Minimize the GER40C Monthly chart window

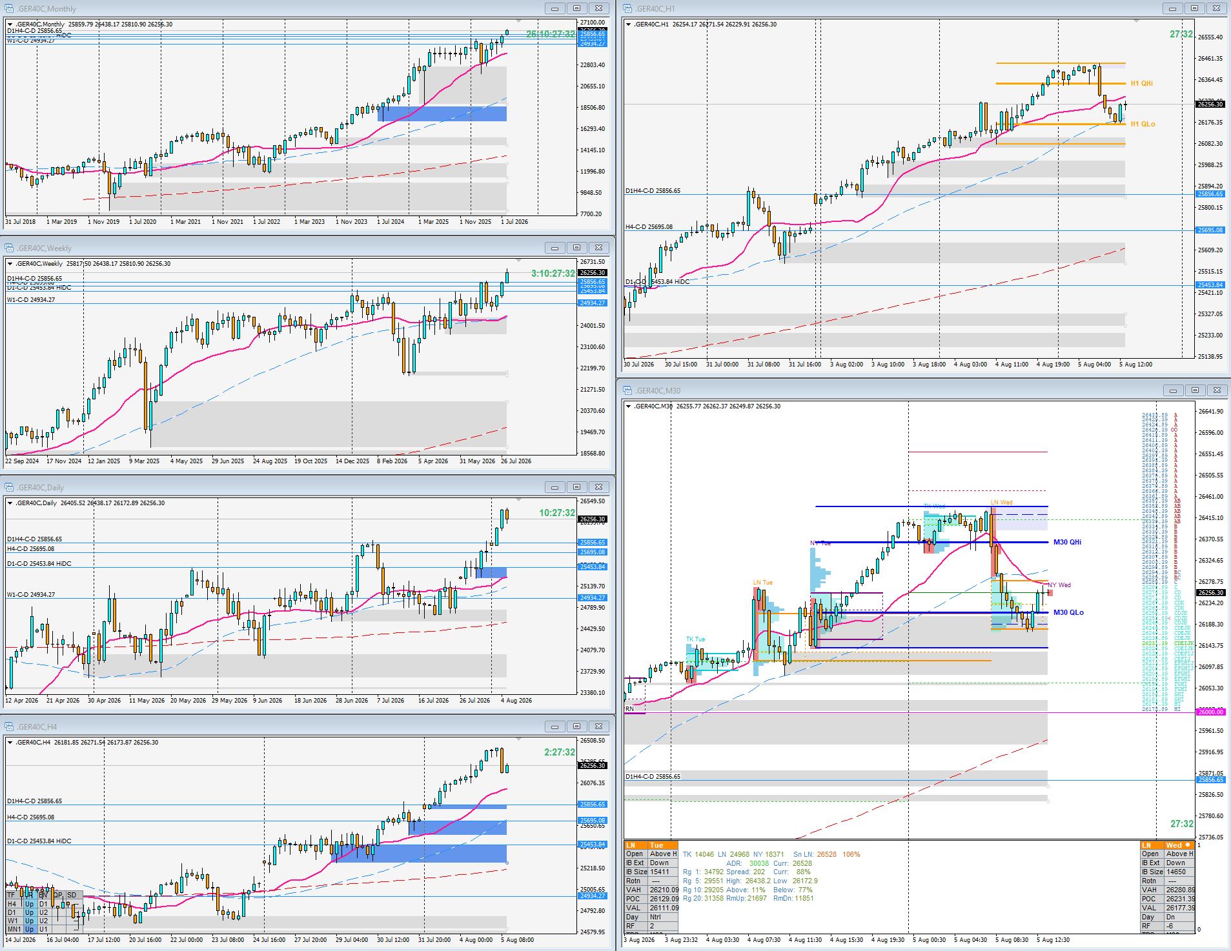pyautogui.click(x=554, y=8)
